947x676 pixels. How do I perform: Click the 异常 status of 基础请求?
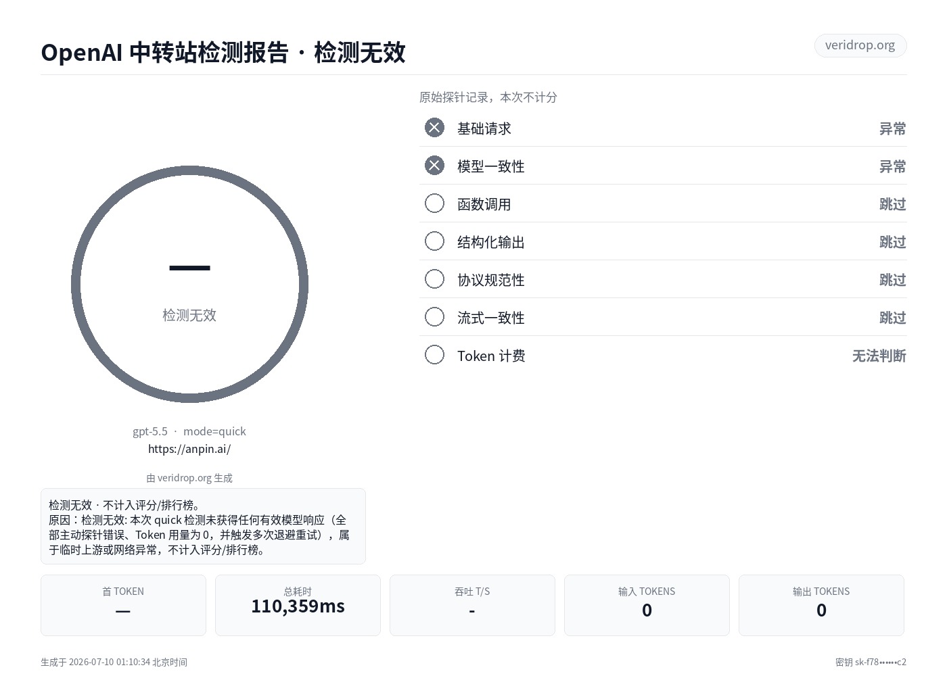892,128
